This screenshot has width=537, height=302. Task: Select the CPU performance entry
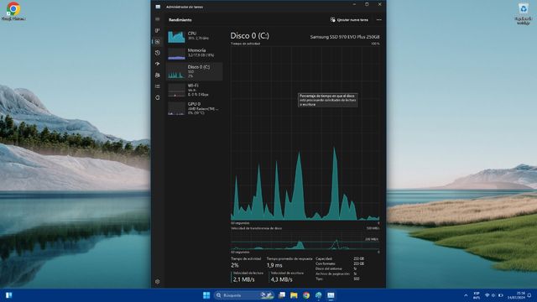point(194,36)
